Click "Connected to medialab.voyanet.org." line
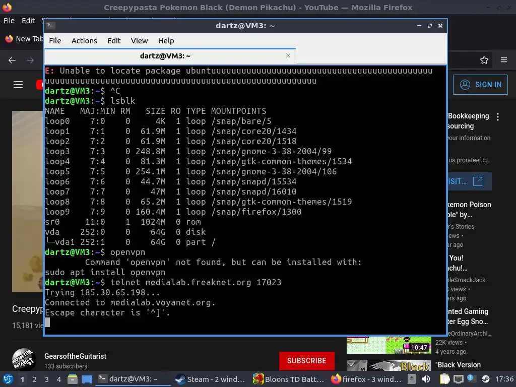516x387 pixels. click(131, 302)
